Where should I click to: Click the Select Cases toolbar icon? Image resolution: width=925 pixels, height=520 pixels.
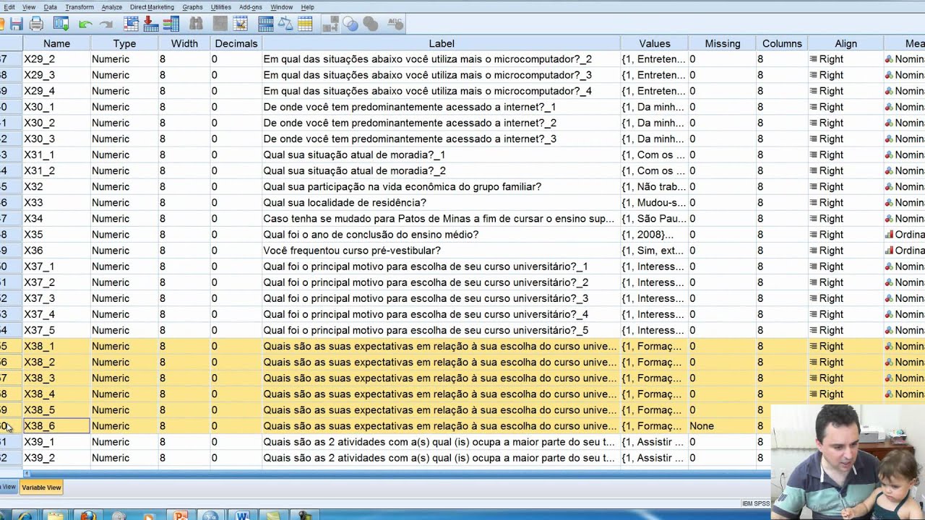tap(305, 24)
